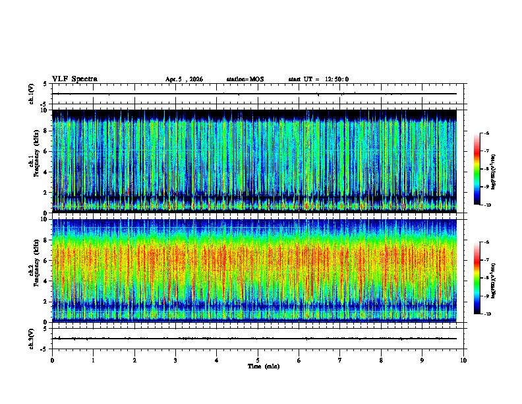Click the "-7" label on ch.2 color bar
Image resolution: width=522 pixels, height=404 pixels.
click(486, 260)
